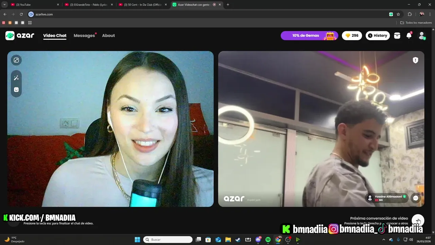The image size is (435, 245).
Task: Open the Chrome profile avatar
Action: tap(422, 14)
